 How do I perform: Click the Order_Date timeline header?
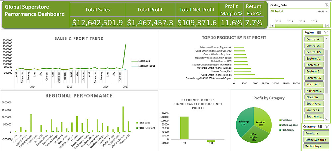point(279,5)
